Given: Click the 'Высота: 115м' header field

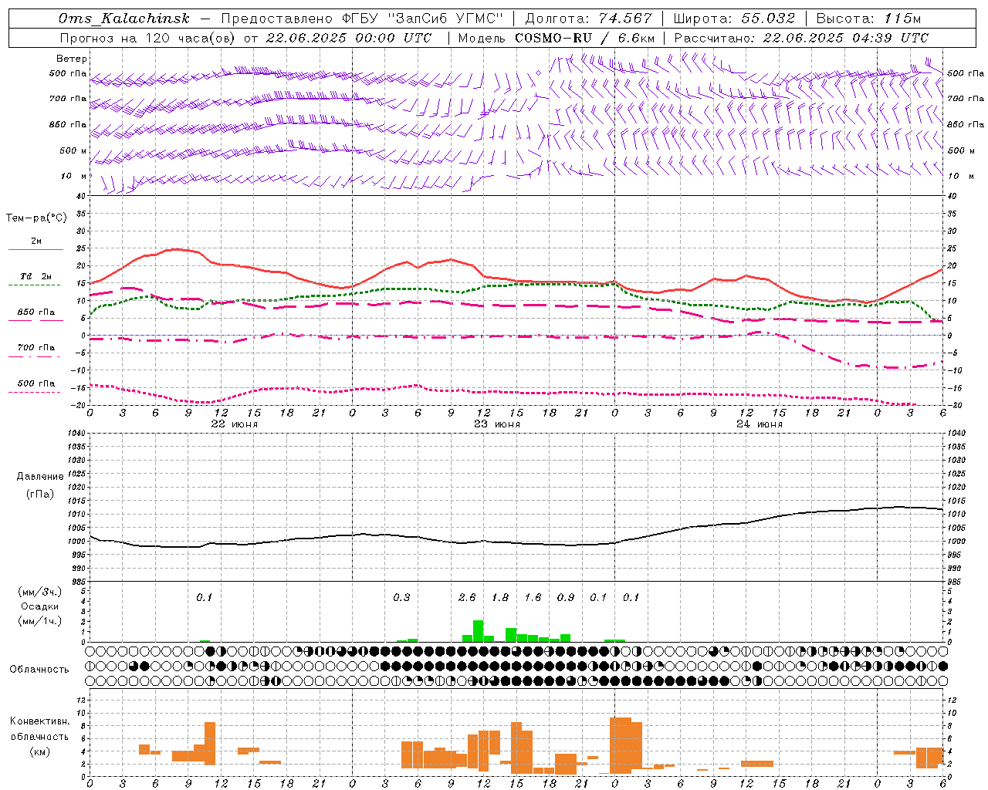Looking at the screenshot, I should pyautogui.click(x=868, y=19).
